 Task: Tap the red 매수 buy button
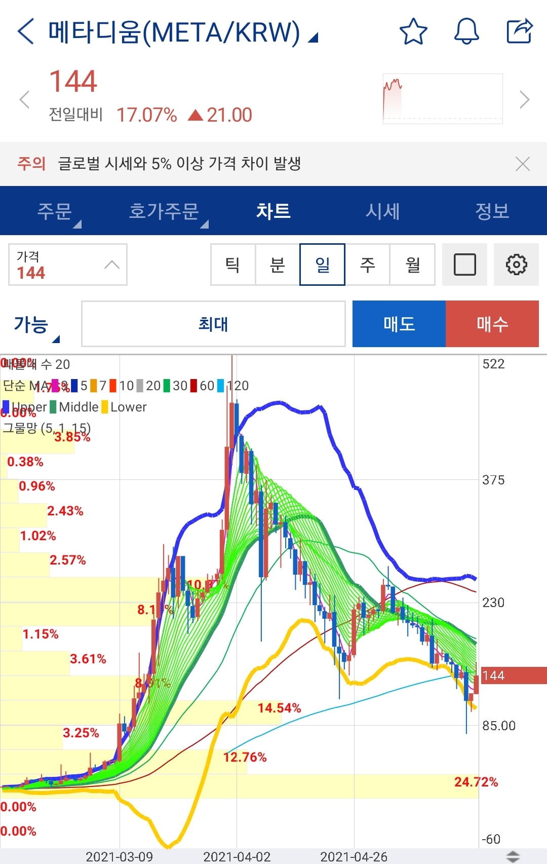click(492, 324)
